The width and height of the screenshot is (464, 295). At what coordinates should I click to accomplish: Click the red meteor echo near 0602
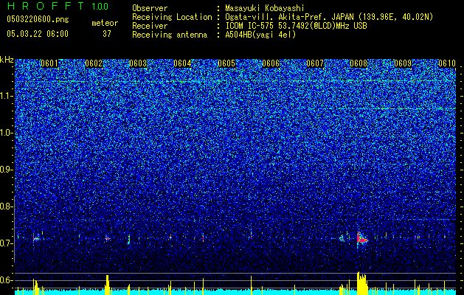point(108,238)
